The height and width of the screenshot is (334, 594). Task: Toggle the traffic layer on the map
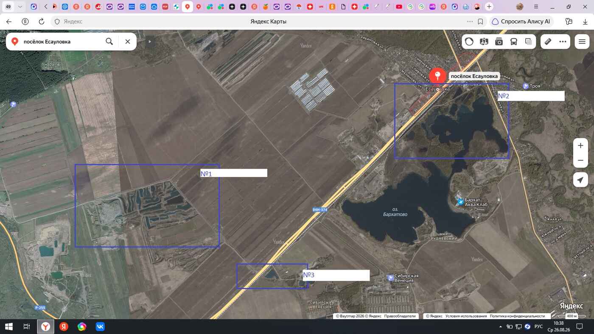pyautogui.click(x=469, y=42)
